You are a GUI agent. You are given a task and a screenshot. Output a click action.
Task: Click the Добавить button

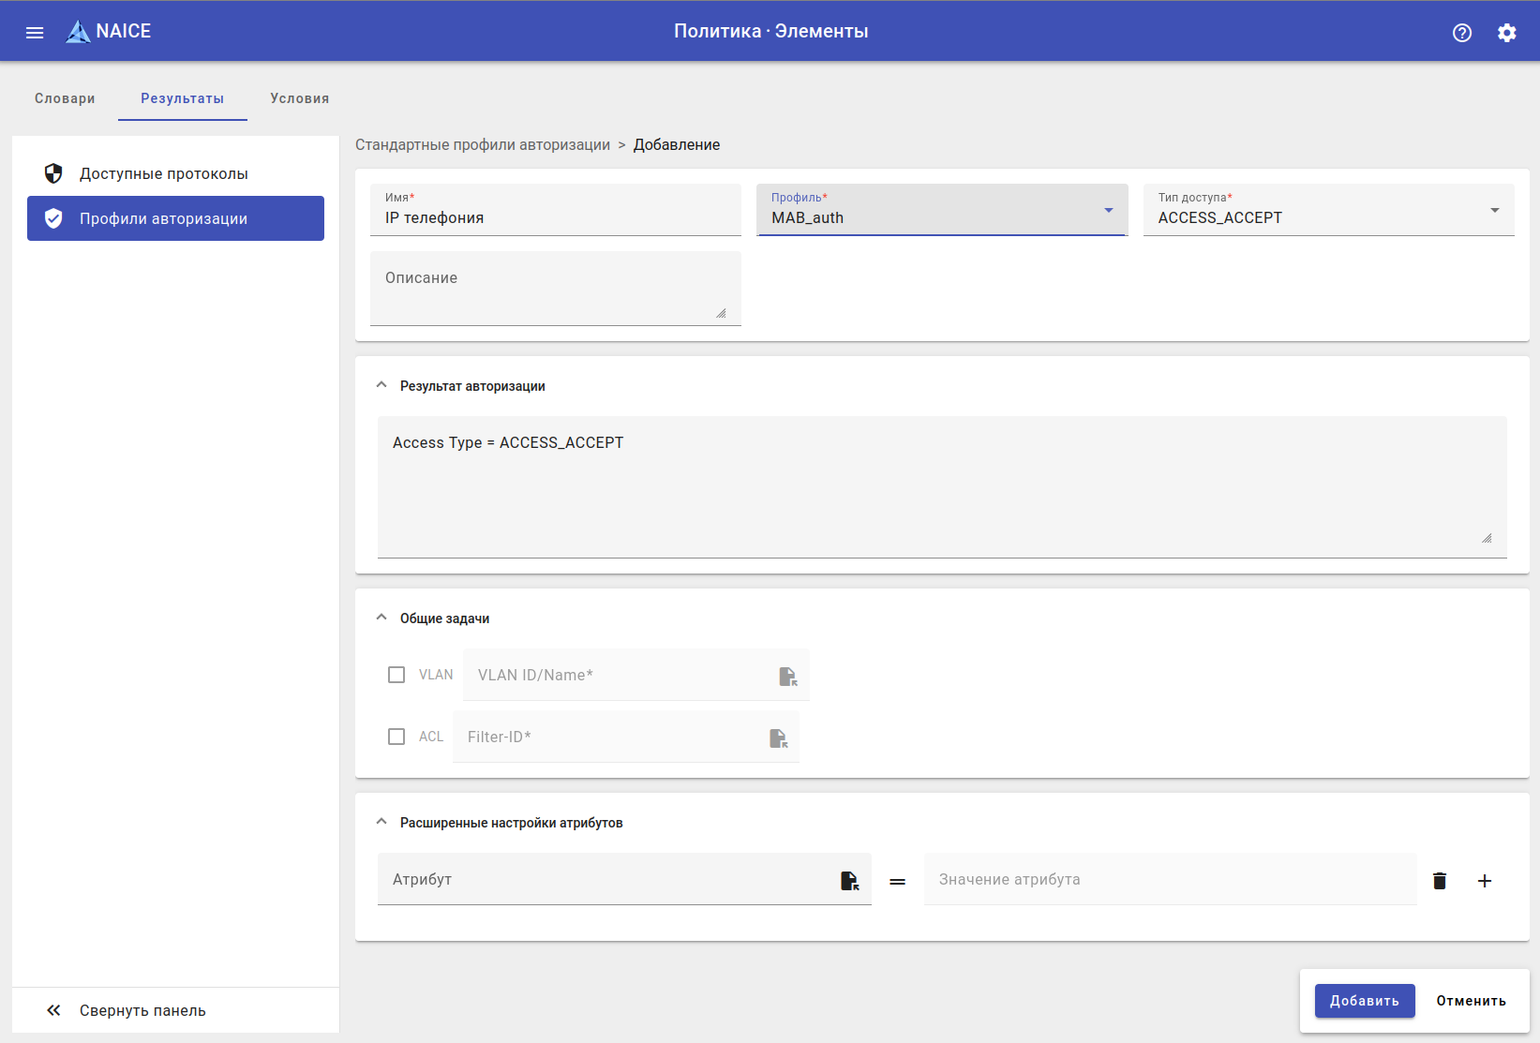click(x=1364, y=1001)
